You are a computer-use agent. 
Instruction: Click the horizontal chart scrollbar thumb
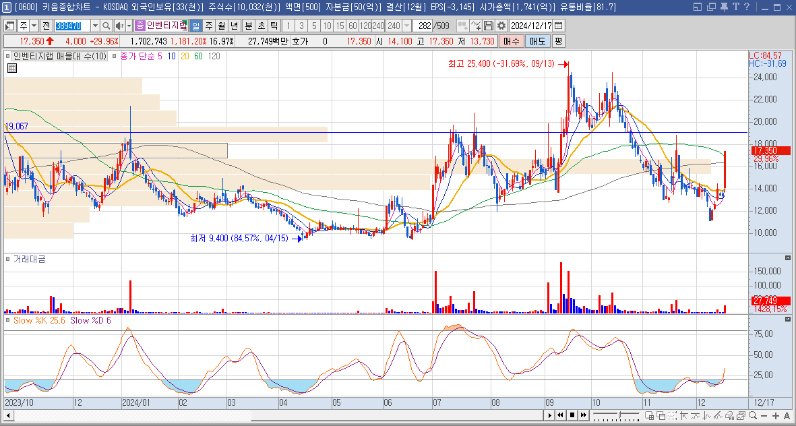click(397, 416)
